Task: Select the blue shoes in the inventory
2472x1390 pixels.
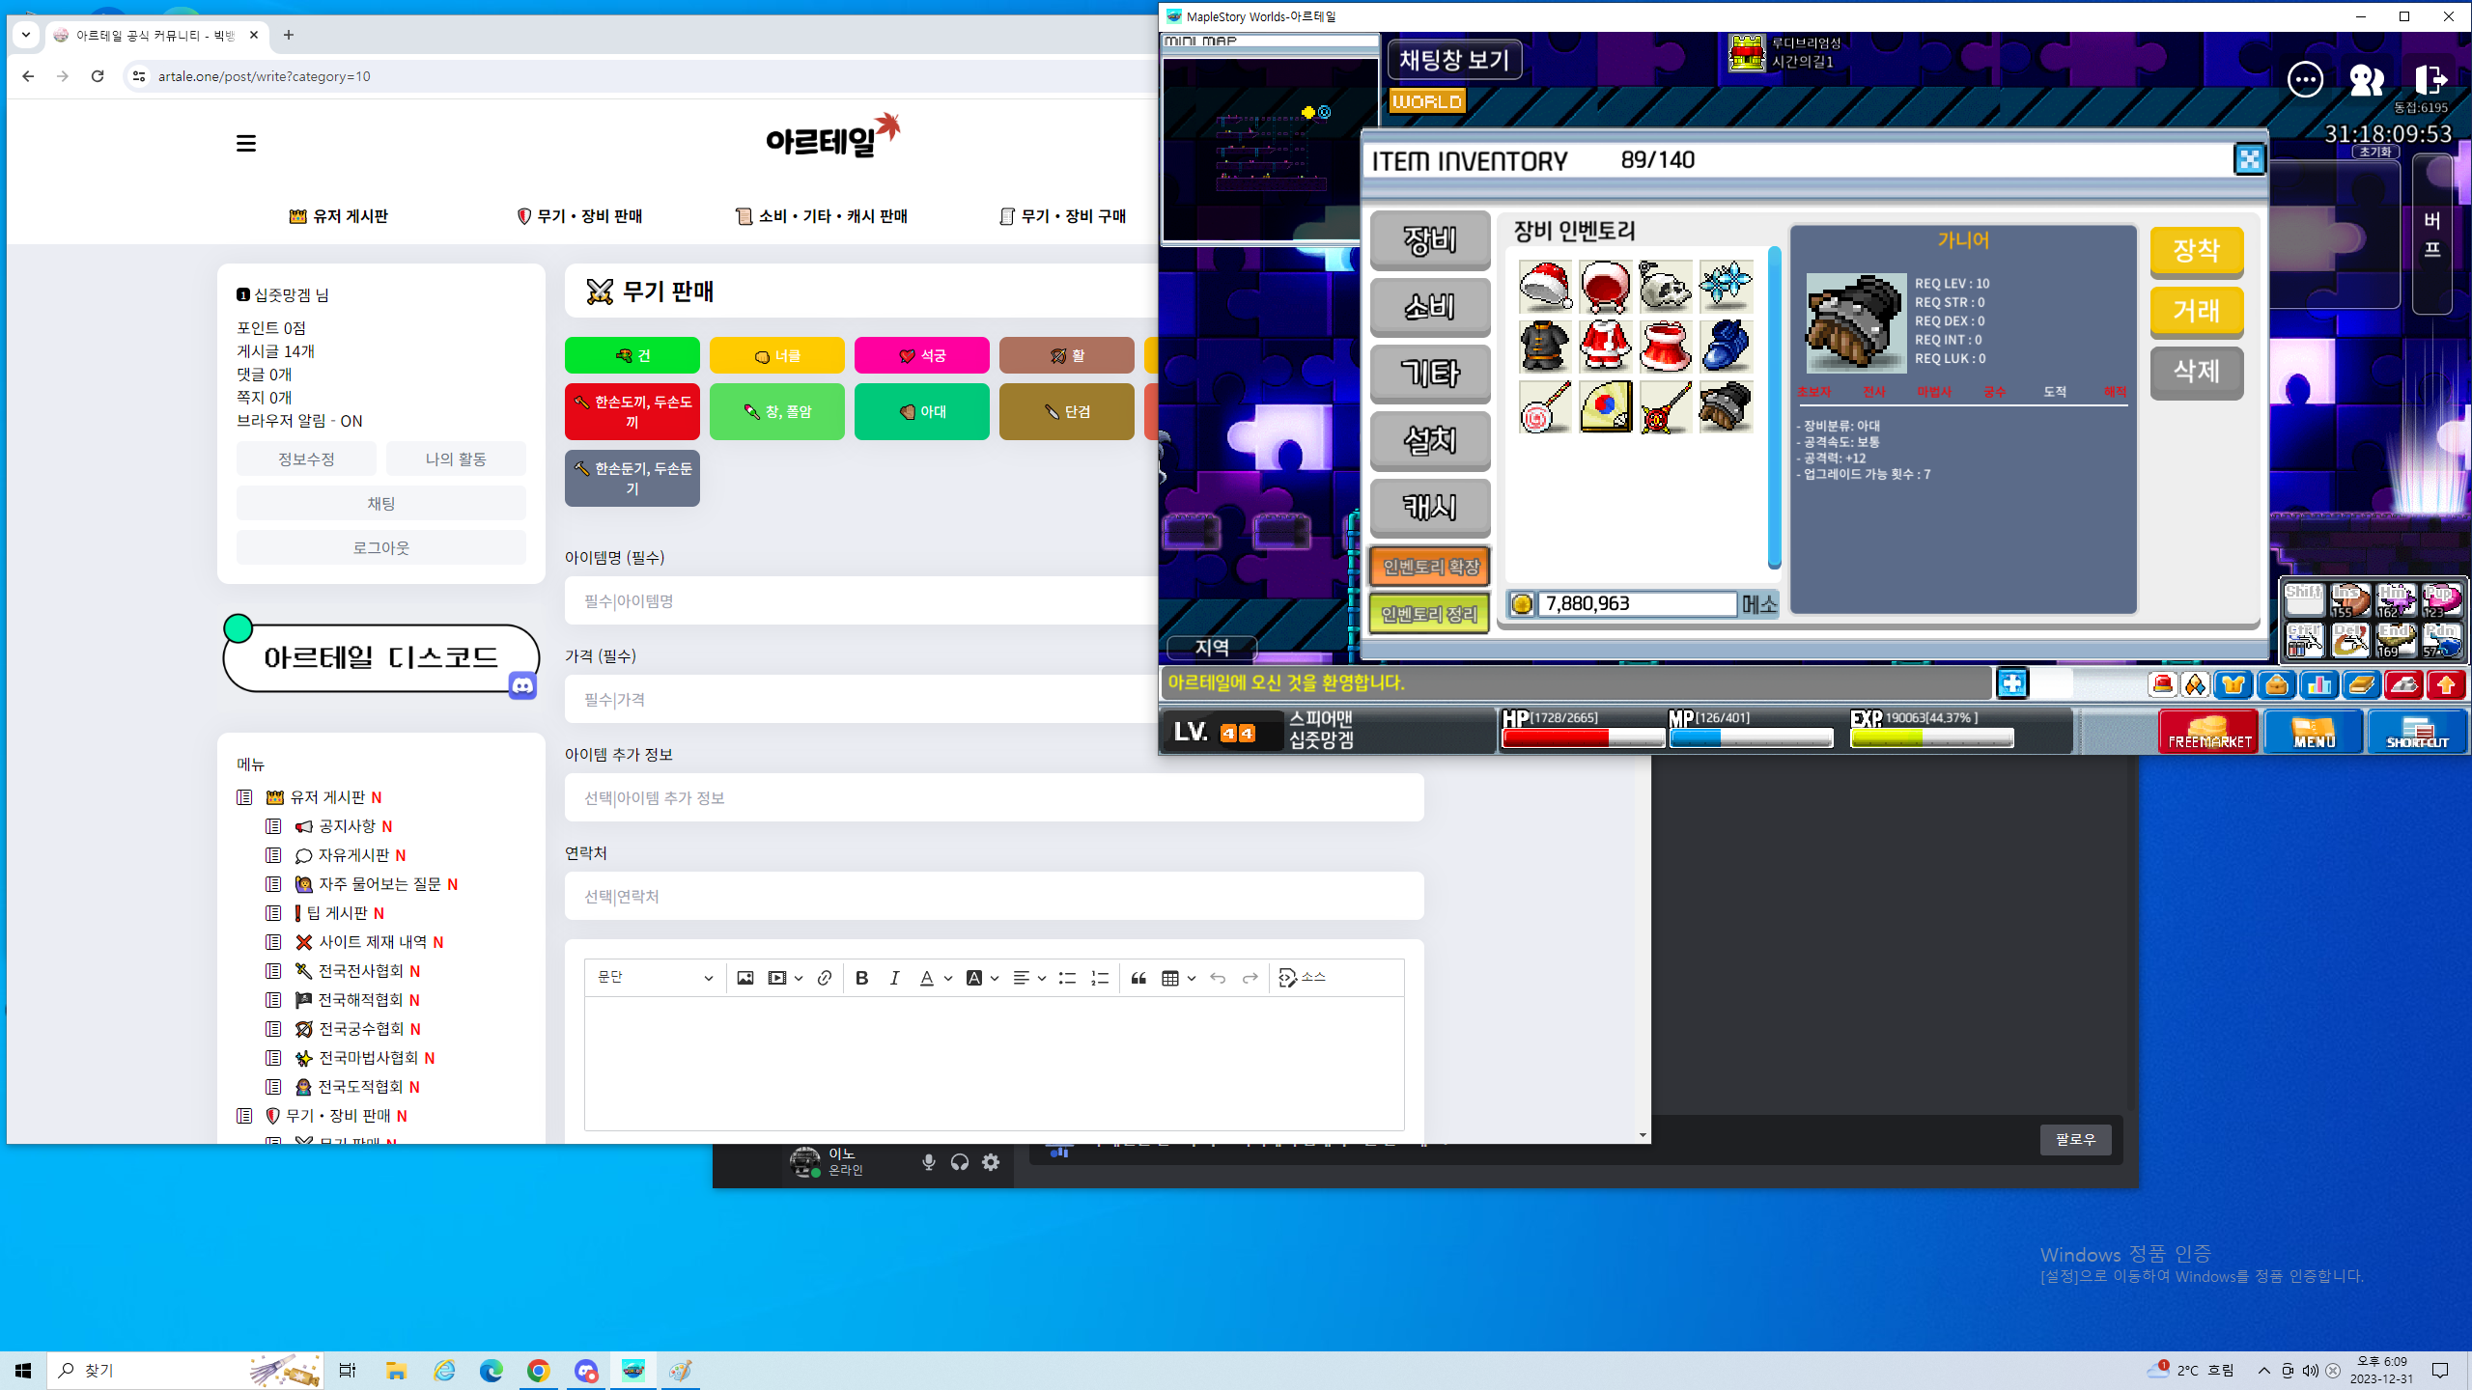Action: point(1726,346)
